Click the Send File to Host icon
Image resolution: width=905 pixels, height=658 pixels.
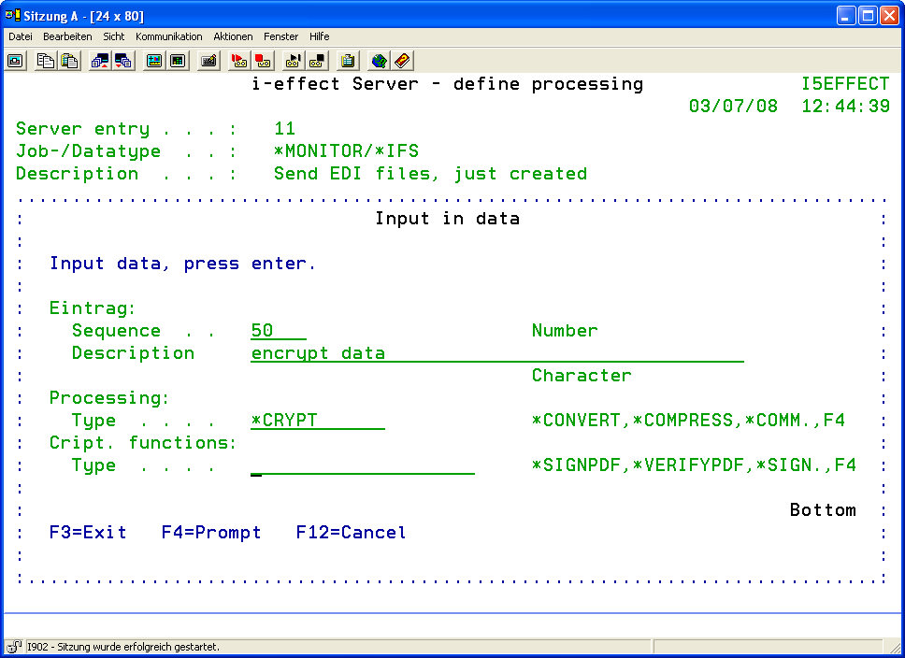[100, 61]
